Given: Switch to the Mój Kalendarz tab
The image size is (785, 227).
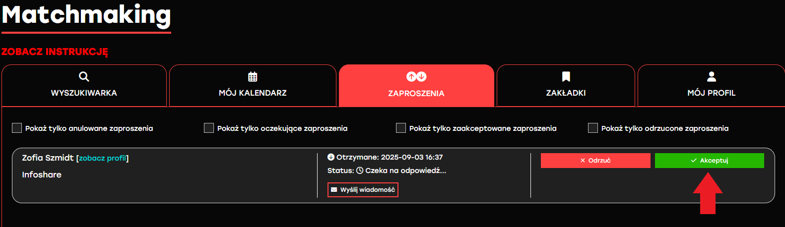Looking at the screenshot, I should coord(253,92).
